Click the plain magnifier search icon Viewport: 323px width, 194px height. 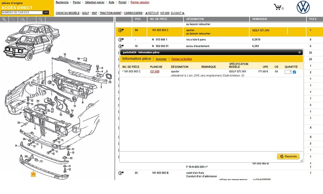coord(41,19)
